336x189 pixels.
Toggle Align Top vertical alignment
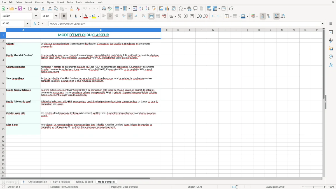124,16
